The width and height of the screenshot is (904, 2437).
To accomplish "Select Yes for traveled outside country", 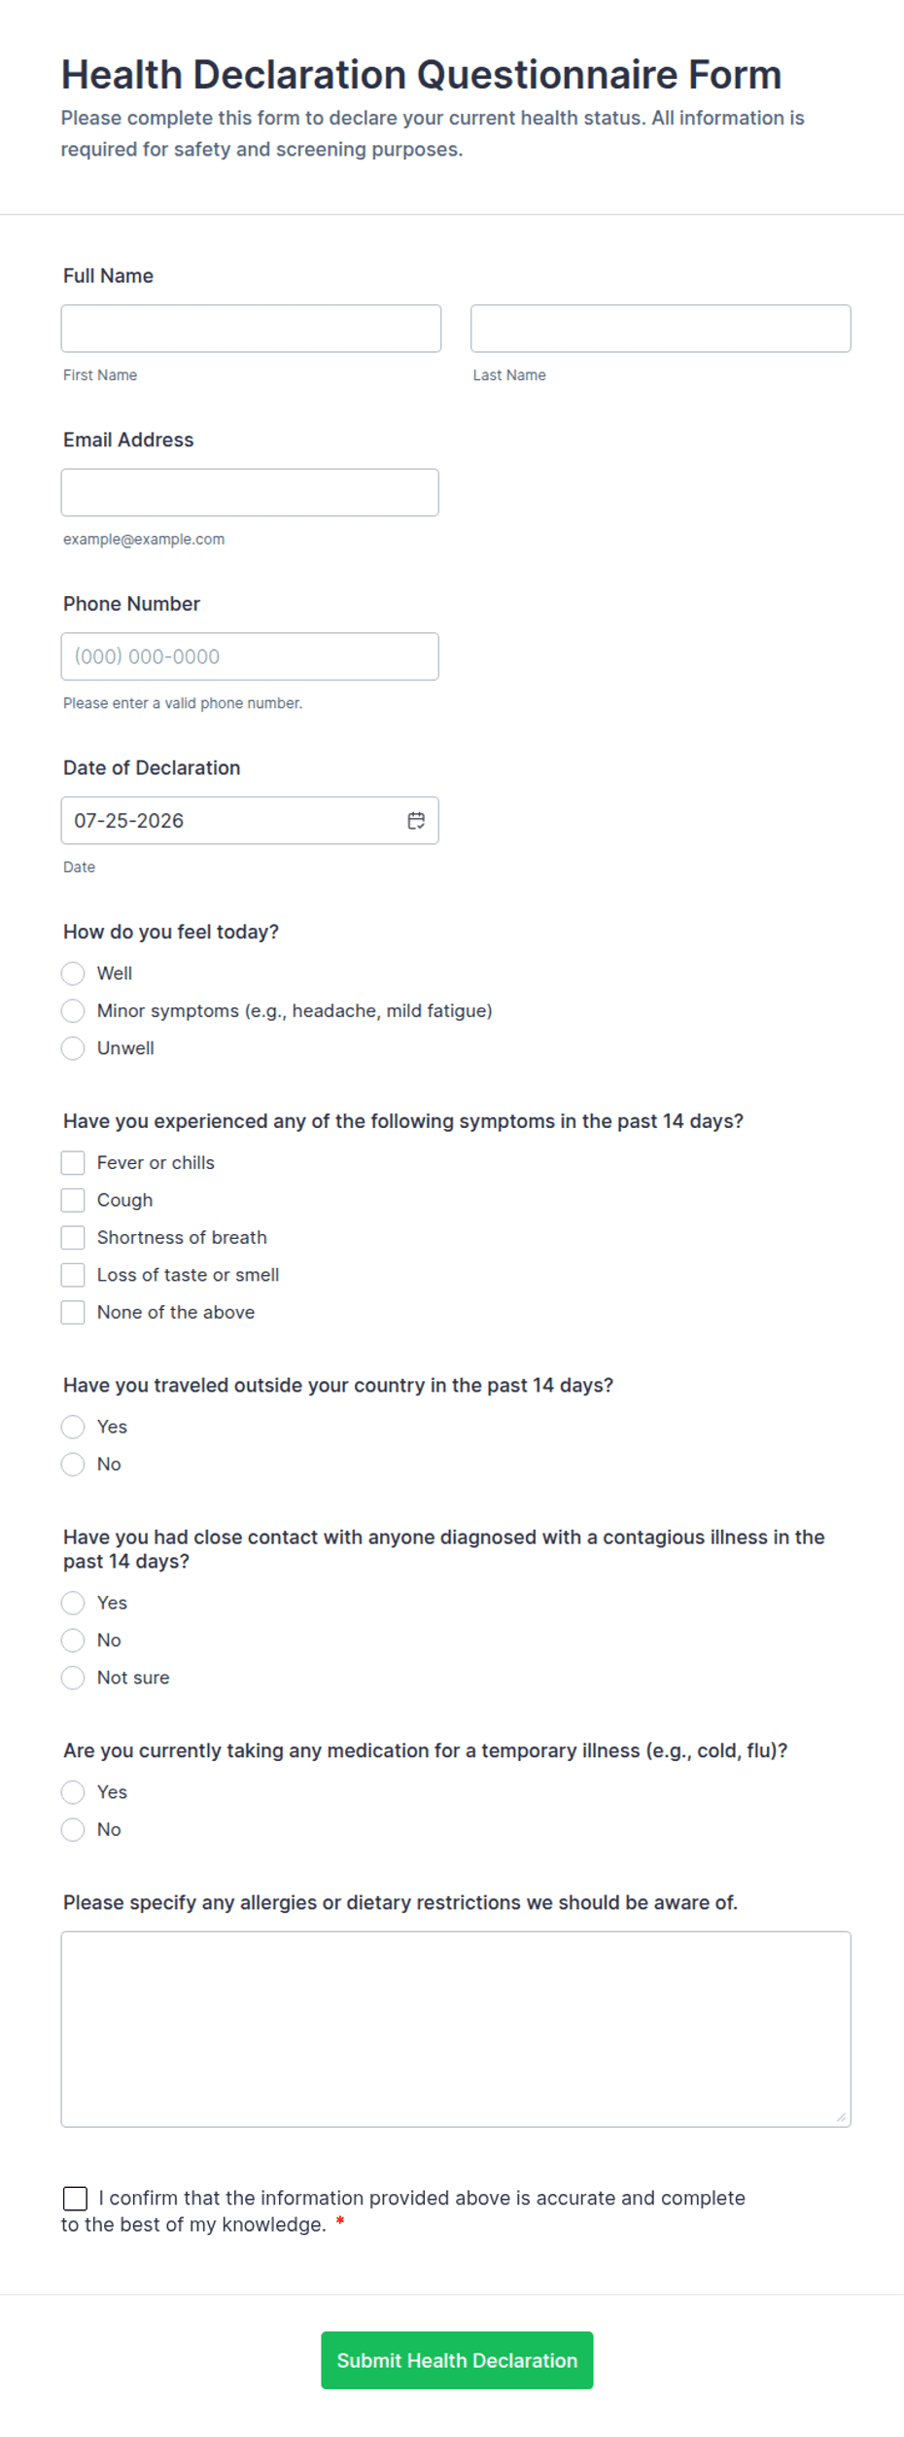I will pyautogui.click(x=73, y=1427).
